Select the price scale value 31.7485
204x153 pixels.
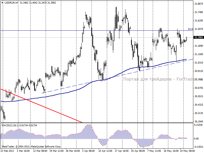click(199, 12)
